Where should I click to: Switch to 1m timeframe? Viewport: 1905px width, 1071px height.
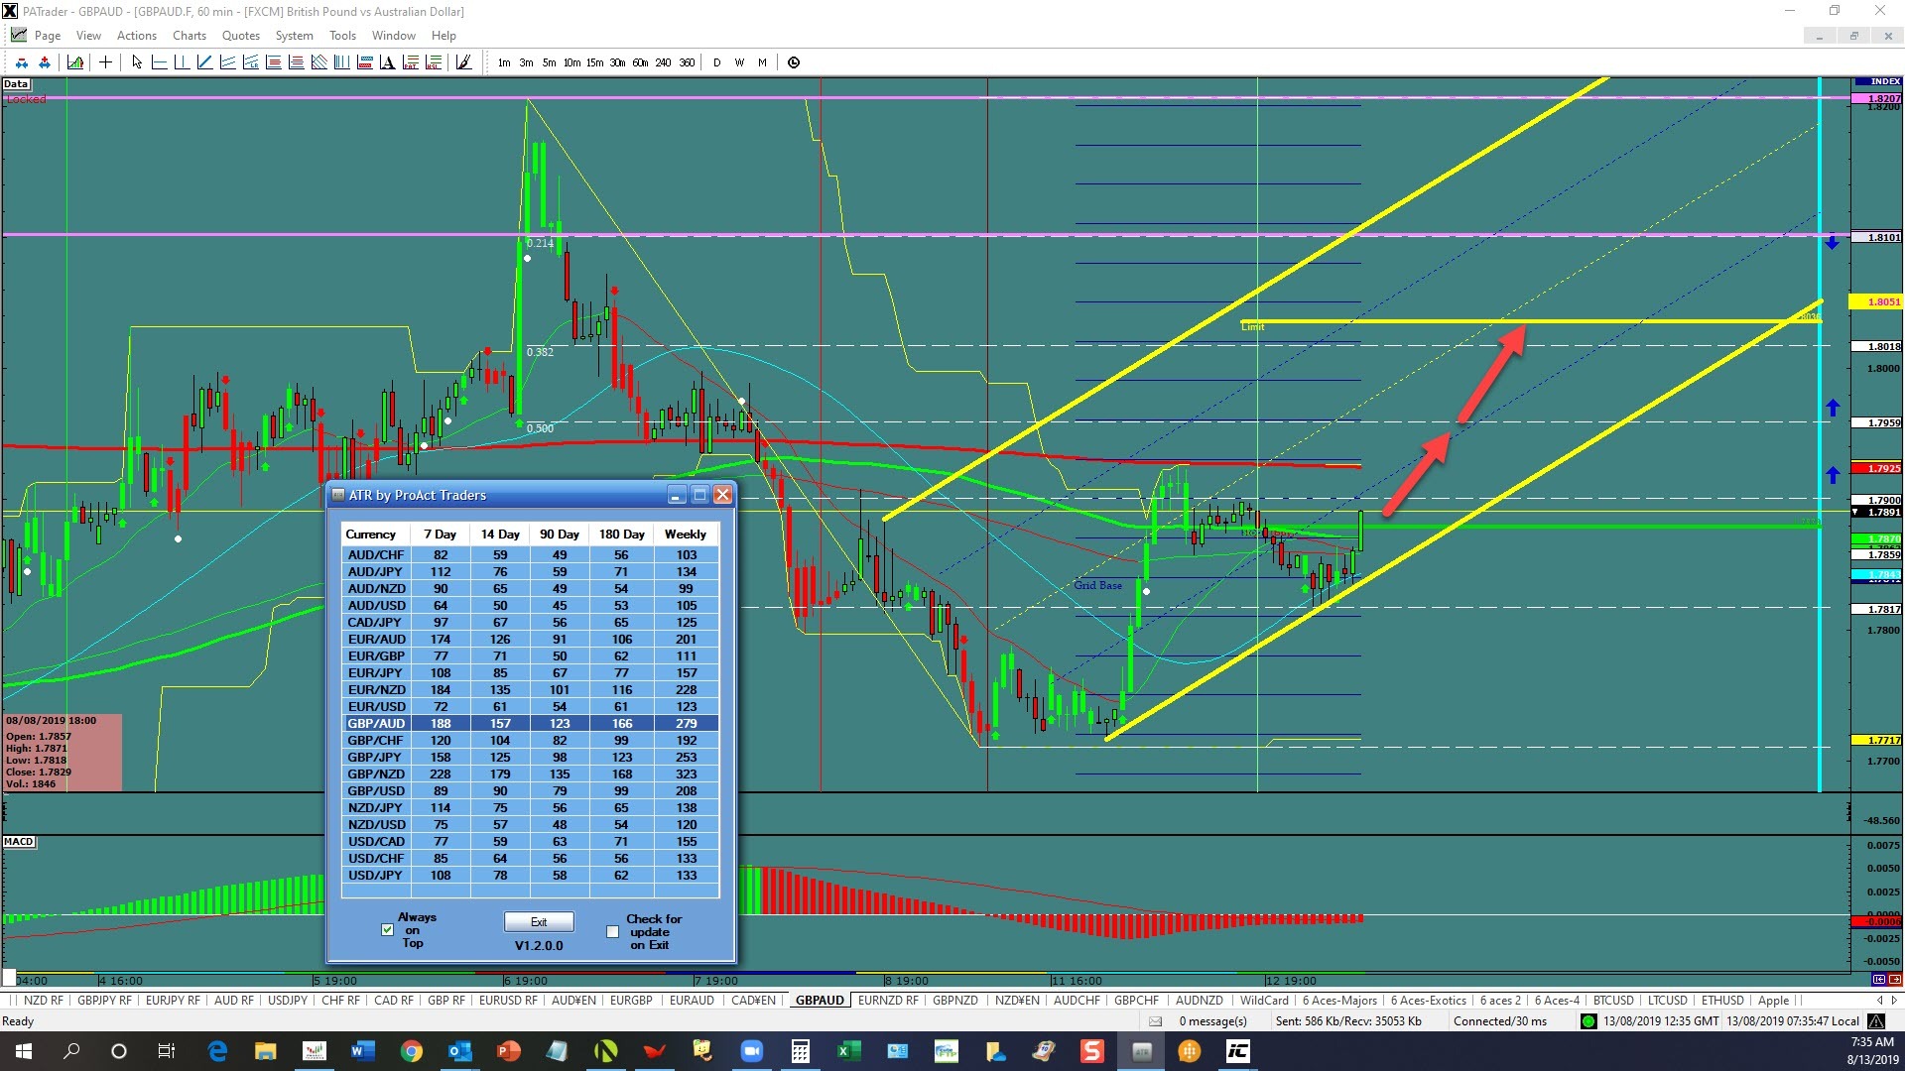(504, 62)
